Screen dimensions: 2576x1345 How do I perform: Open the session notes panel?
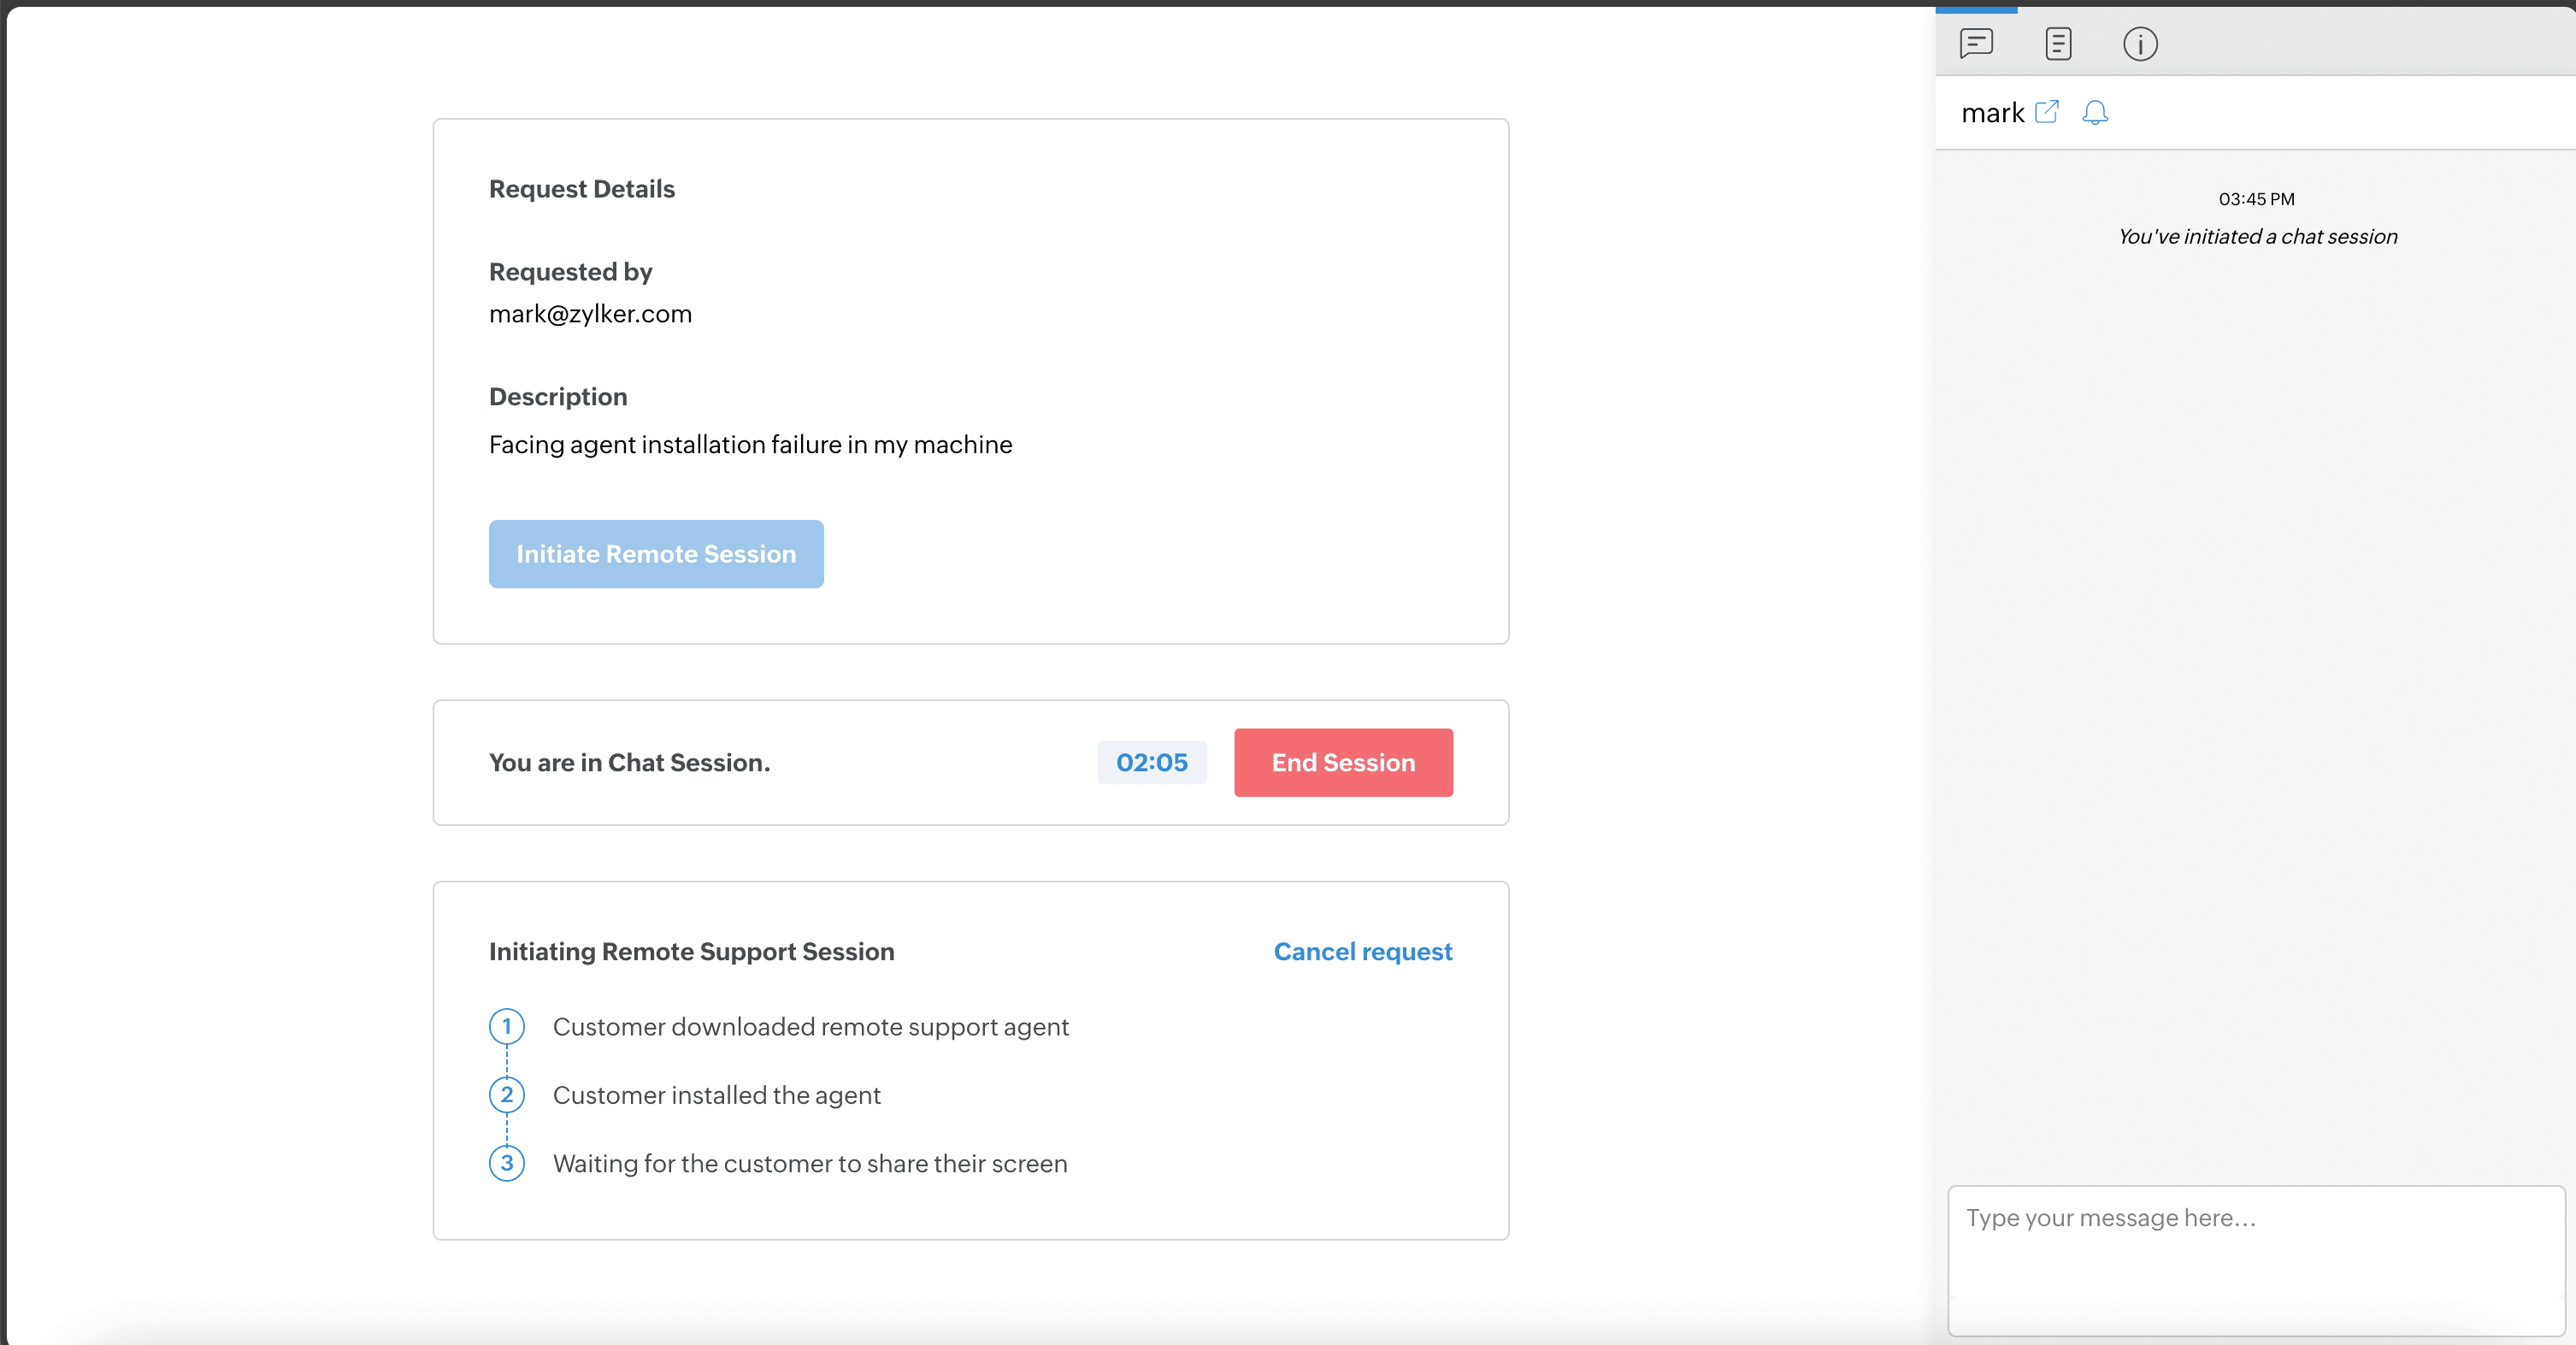point(2058,44)
